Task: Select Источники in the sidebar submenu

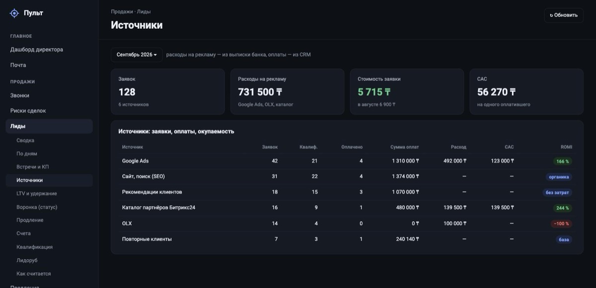Action: click(x=49, y=180)
